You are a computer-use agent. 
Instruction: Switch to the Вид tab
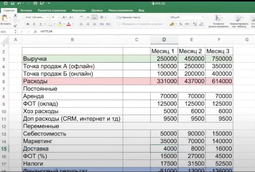click(x=141, y=10)
